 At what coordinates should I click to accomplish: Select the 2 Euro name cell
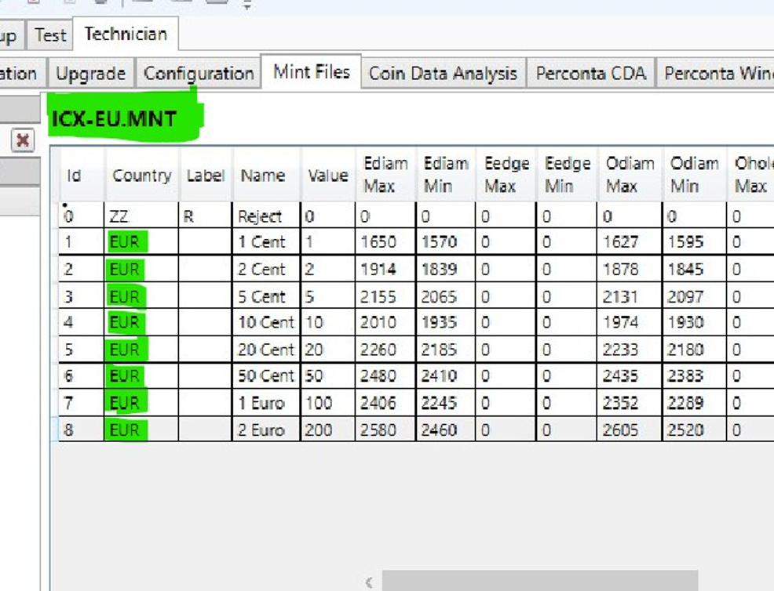pos(265,430)
